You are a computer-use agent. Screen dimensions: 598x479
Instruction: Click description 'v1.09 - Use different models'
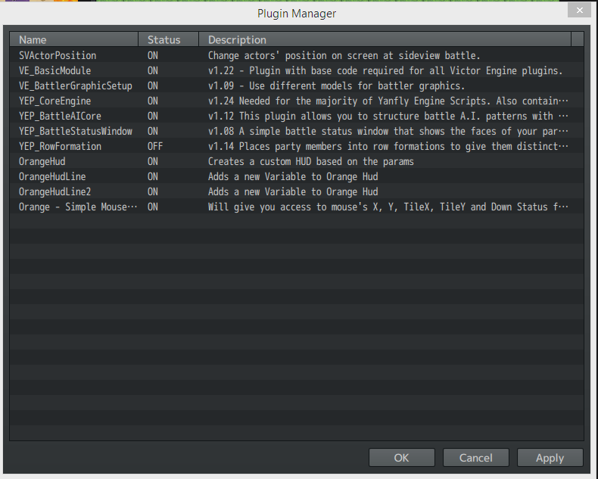pyautogui.click(x=336, y=86)
